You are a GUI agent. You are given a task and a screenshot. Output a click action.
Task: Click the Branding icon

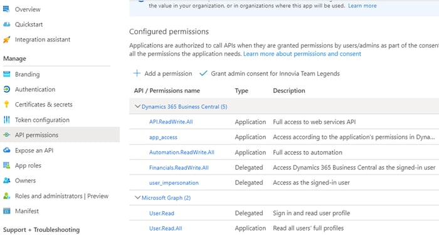(6, 74)
